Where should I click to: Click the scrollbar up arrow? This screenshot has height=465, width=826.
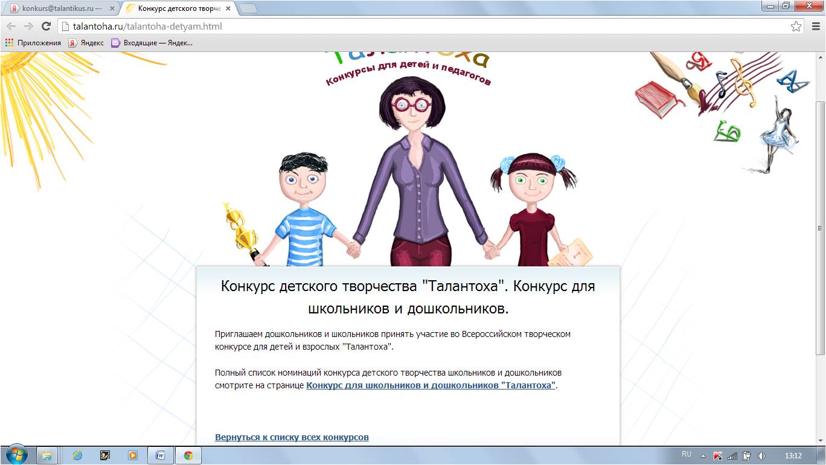click(x=820, y=56)
